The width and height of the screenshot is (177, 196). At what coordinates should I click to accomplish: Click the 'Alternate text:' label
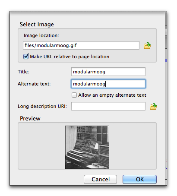[34, 84]
